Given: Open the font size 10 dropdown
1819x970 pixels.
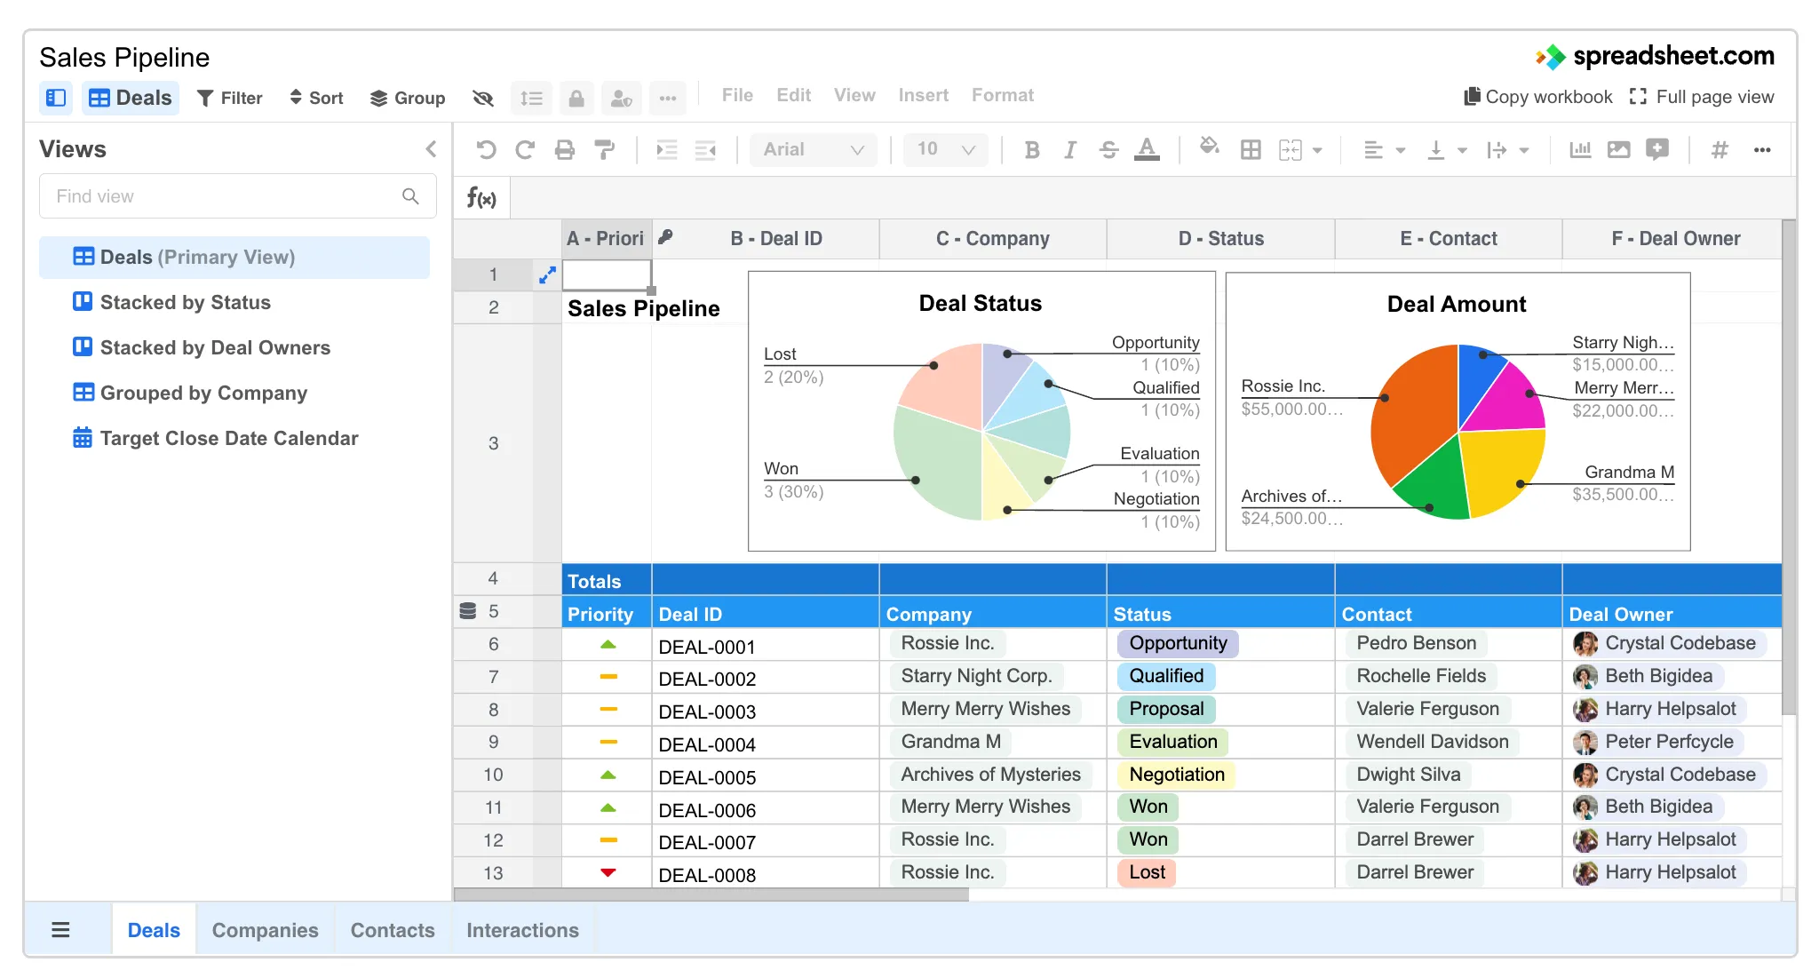Looking at the screenshot, I should (945, 149).
